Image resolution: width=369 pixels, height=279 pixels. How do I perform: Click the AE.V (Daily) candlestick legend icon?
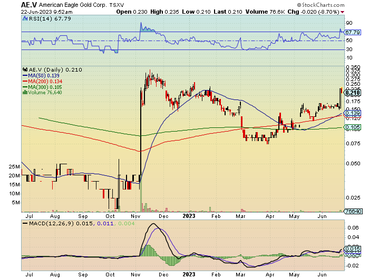pyautogui.click(x=25, y=69)
